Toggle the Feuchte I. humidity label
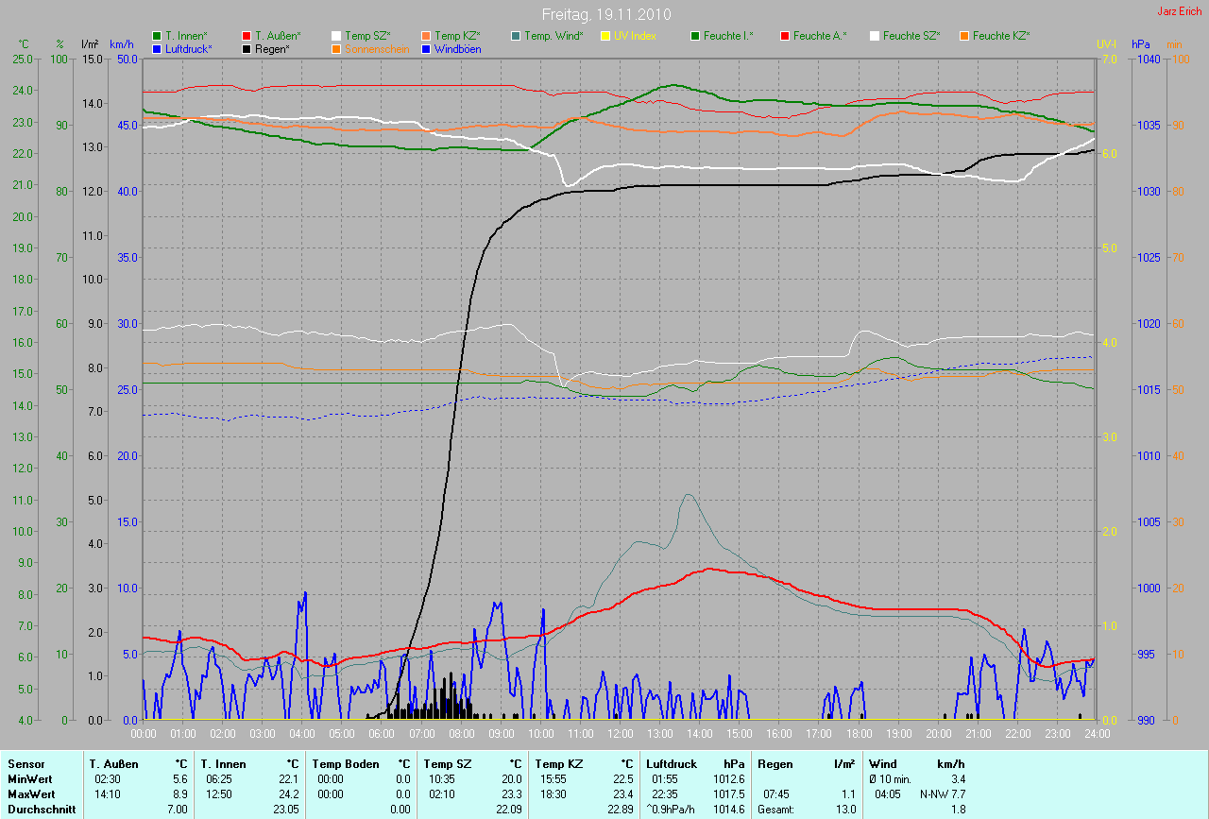 point(728,36)
